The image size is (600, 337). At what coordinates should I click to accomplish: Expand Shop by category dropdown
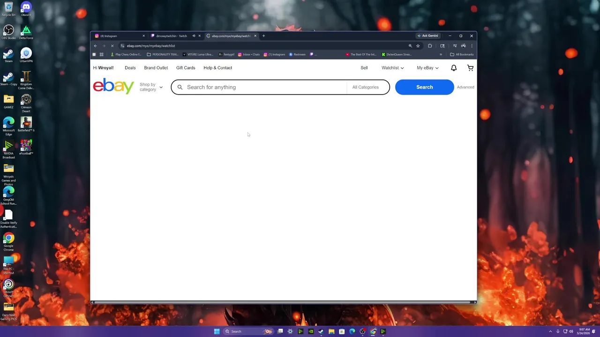(x=151, y=87)
